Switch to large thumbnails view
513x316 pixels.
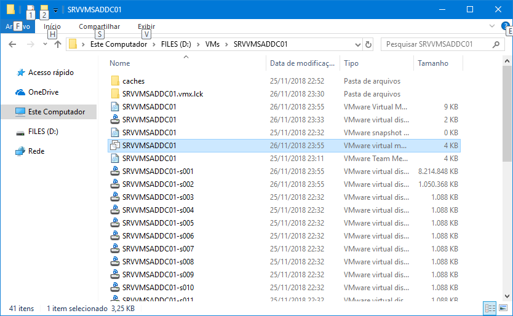pos(503,308)
